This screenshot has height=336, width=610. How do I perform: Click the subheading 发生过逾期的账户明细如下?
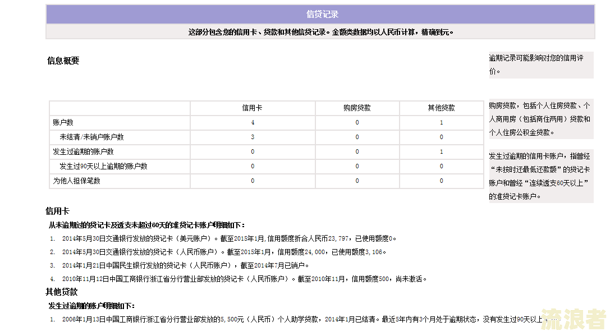pyautogui.click(x=92, y=306)
